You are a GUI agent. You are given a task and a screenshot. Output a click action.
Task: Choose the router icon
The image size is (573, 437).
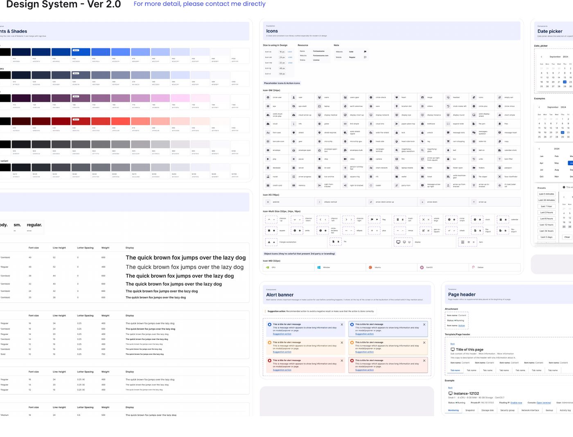[x=268, y=177]
